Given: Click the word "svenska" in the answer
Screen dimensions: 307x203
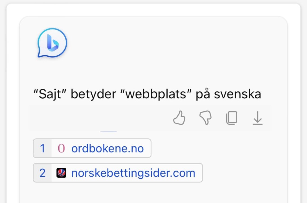Looking at the screenshot, I should pyautogui.click(x=237, y=94).
